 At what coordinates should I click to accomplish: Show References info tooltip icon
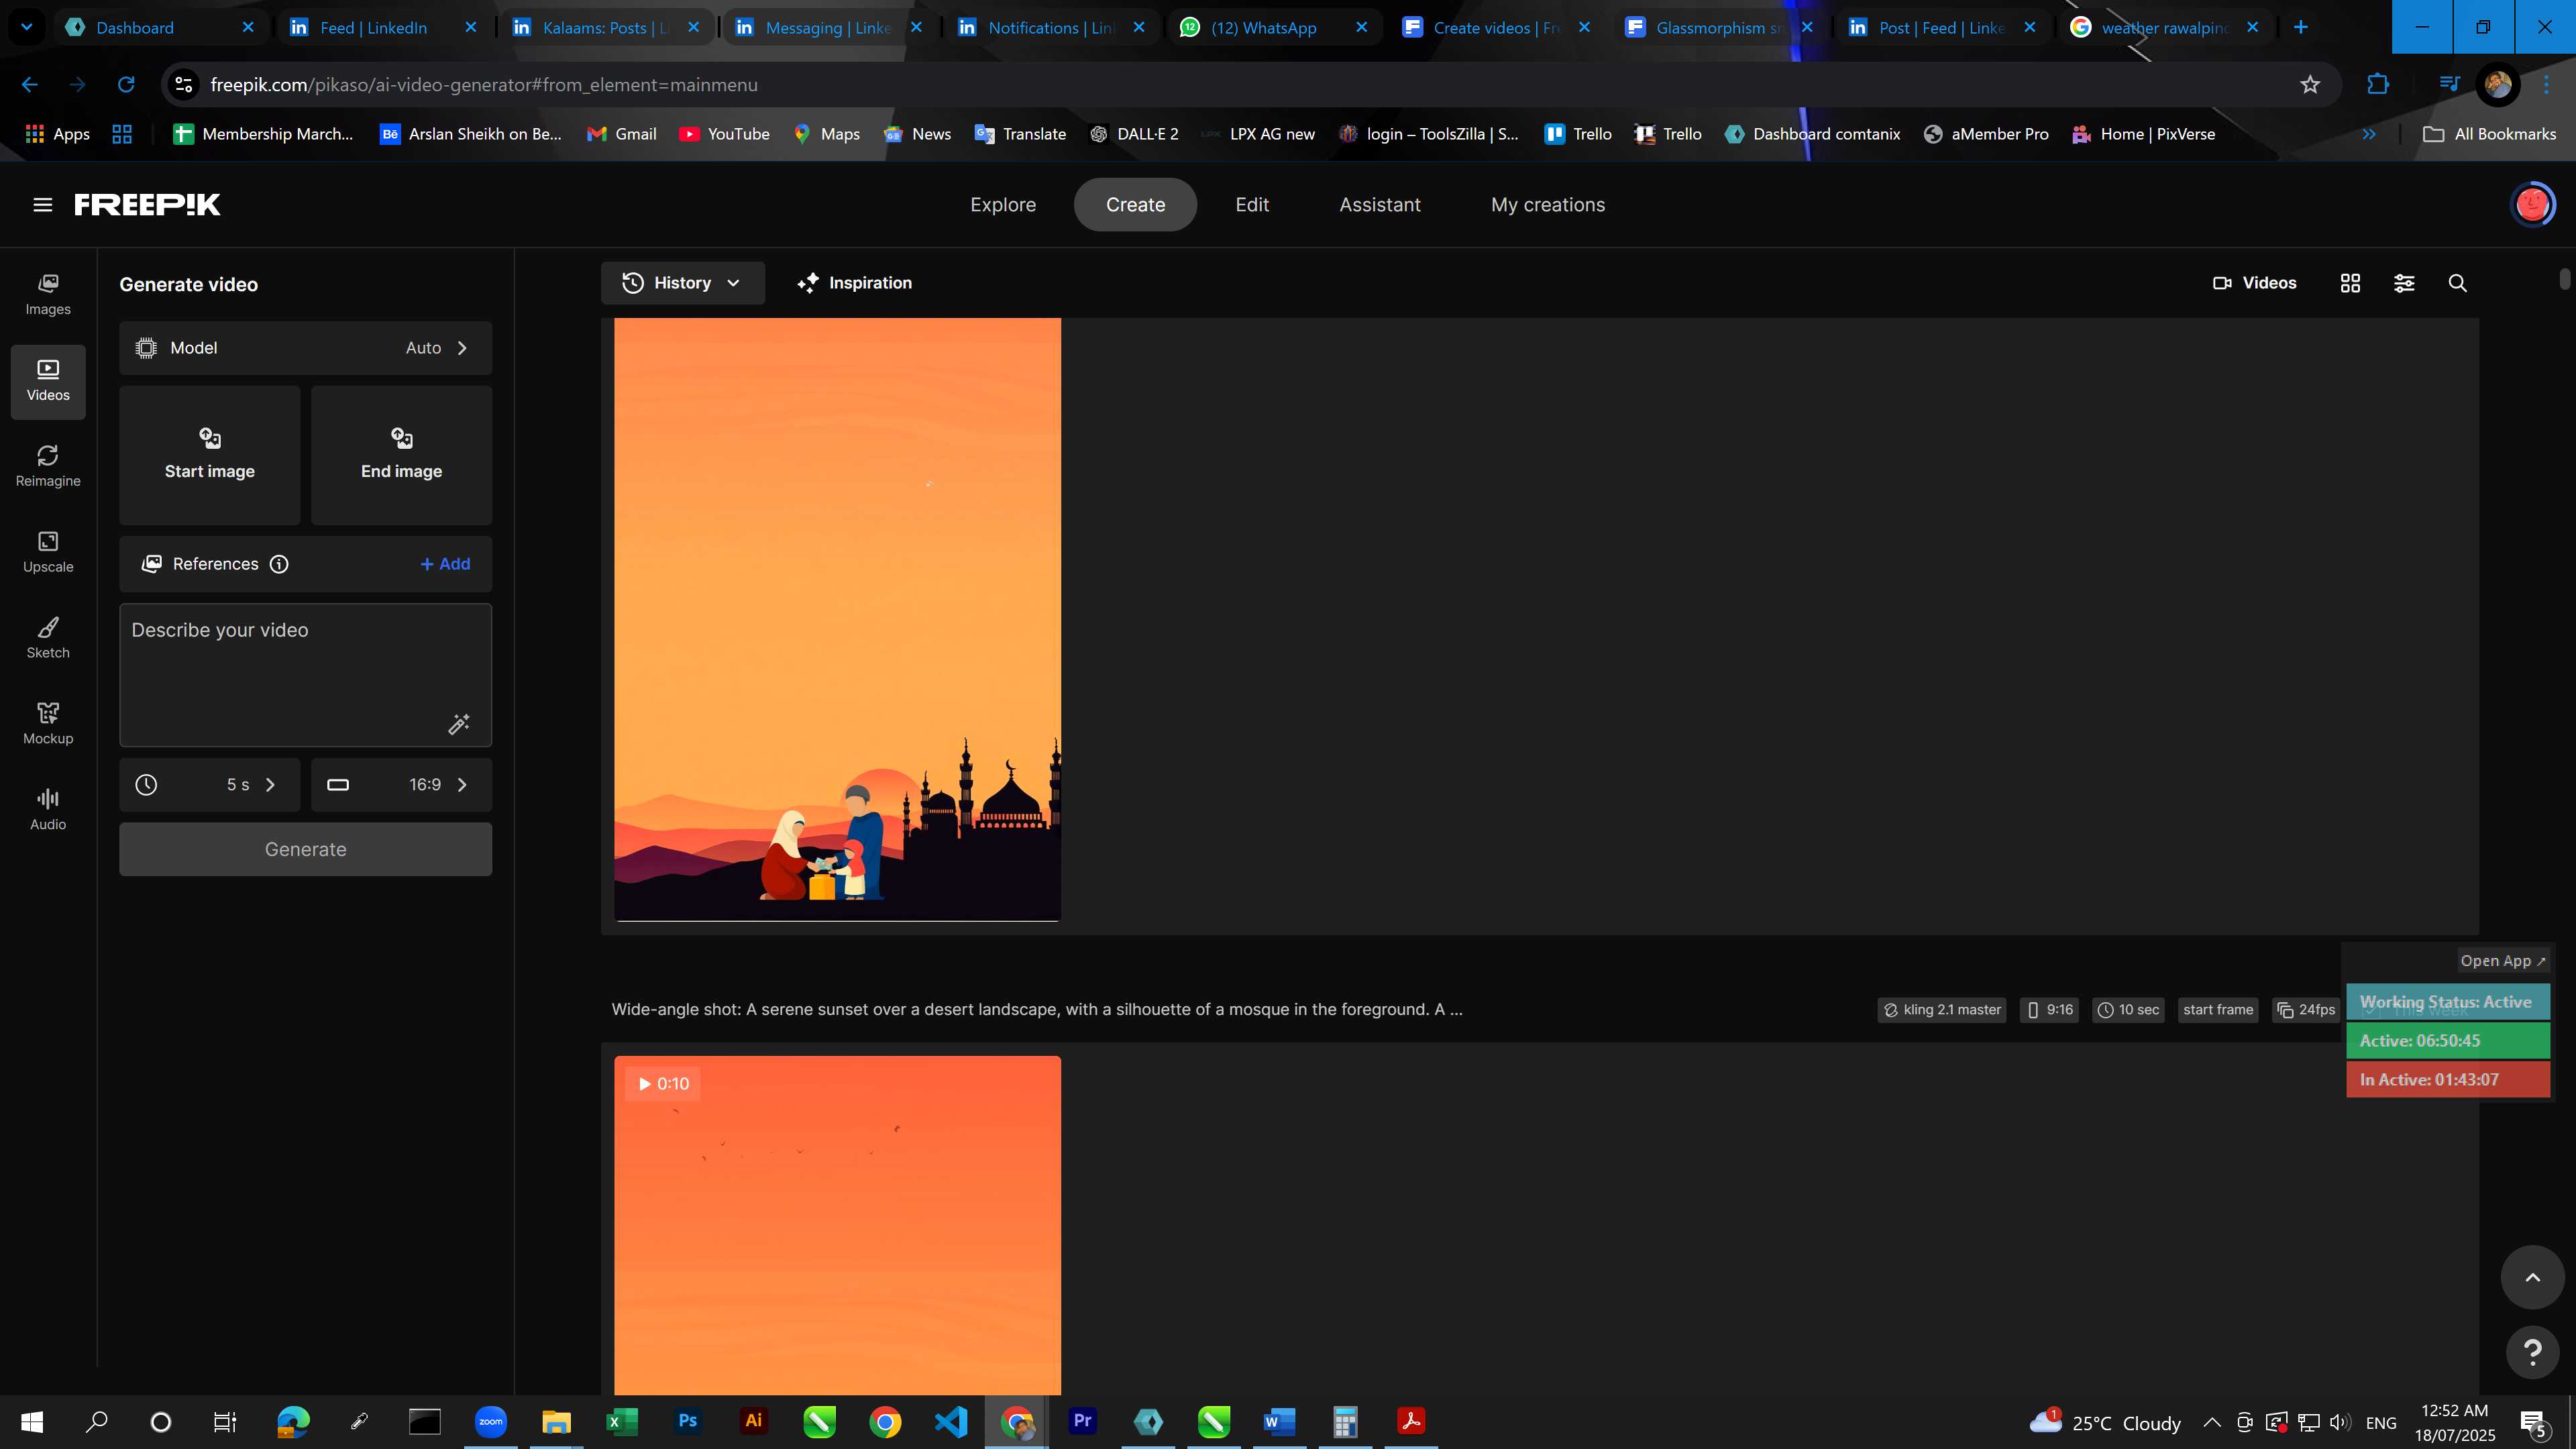(x=279, y=564)
